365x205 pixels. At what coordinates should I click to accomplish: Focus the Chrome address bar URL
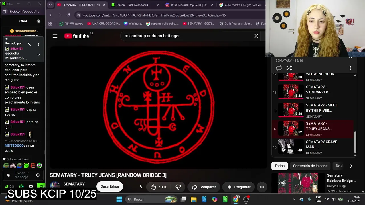click(154, 15)
